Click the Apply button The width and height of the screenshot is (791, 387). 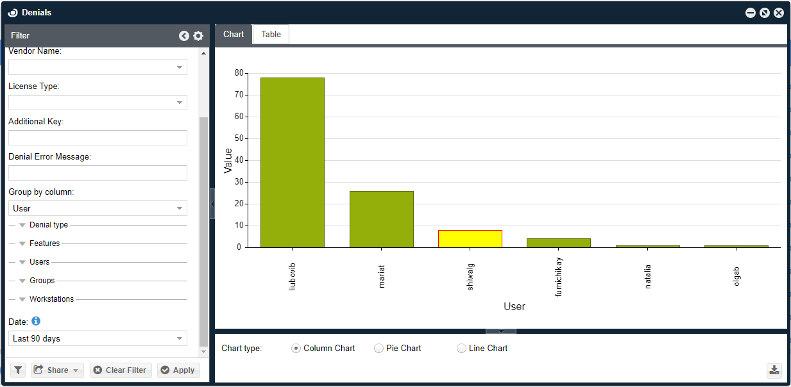[178, 370]
